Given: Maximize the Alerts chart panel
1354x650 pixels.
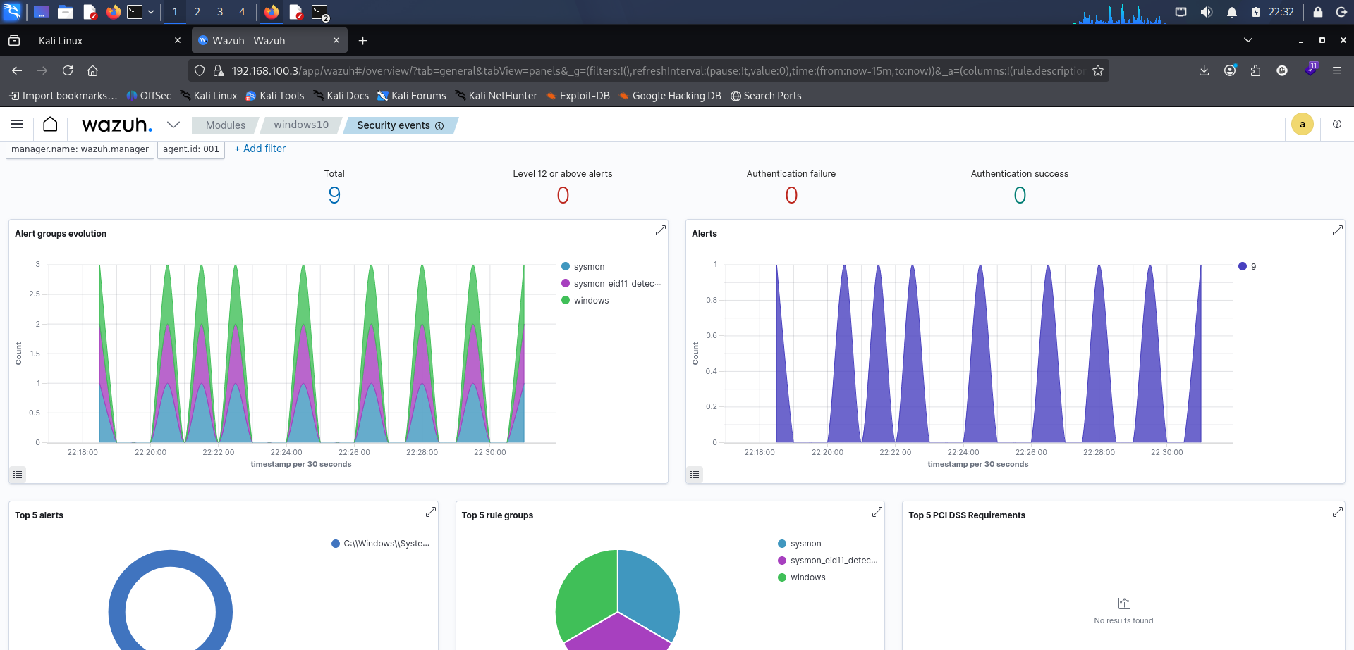Looking at the screenshot, I should coord(1337,231).
